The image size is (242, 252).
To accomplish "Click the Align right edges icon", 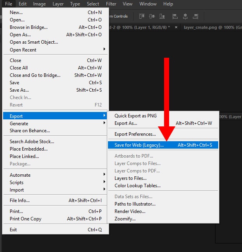I will [195, 16].
